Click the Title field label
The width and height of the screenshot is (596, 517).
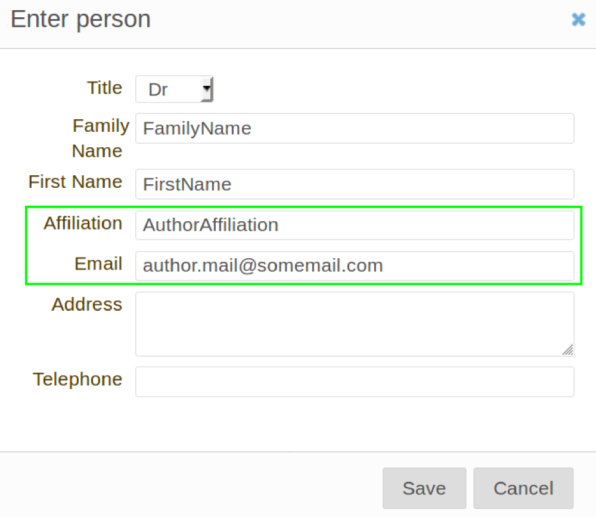tap(104, 88)
